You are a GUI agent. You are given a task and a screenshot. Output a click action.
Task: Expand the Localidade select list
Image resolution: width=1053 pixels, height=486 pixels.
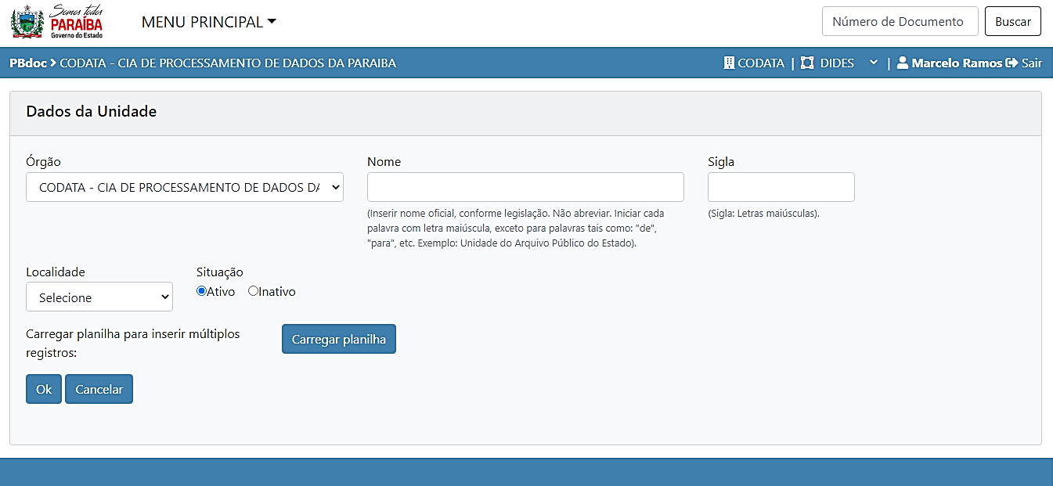tap(99, 297)
